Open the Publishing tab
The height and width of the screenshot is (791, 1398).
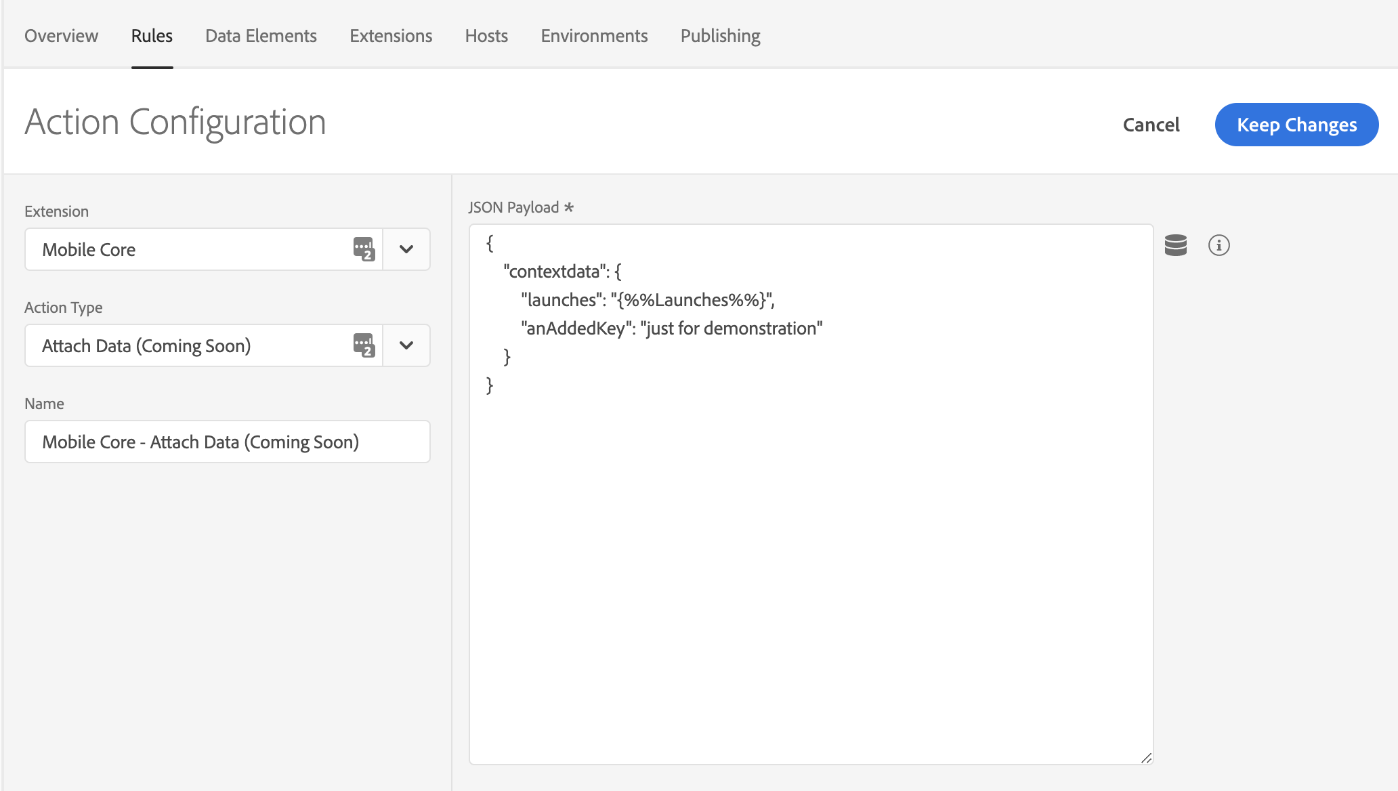point(720,36)
